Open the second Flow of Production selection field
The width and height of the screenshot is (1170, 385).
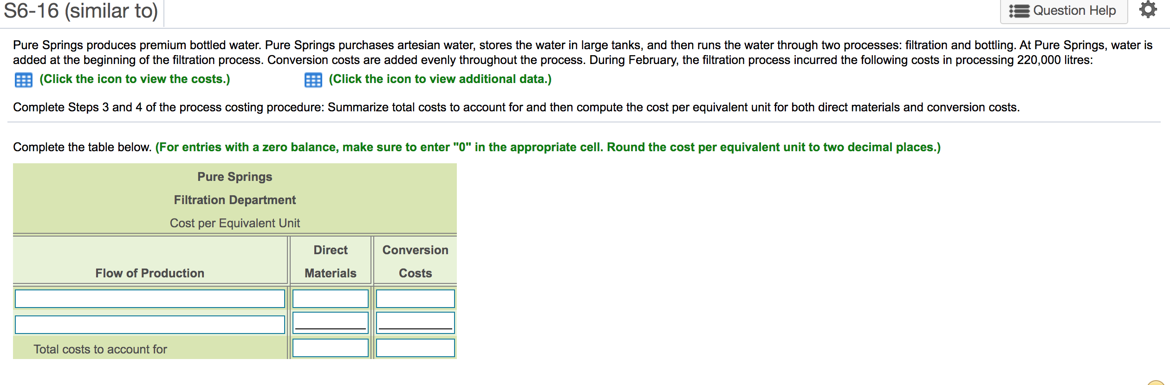click(149, 325)
